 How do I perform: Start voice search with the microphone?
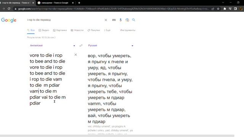point(120,20)
